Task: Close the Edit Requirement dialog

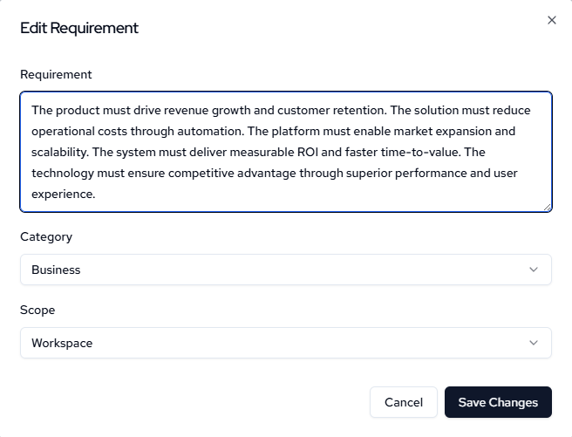Action: 551,20
